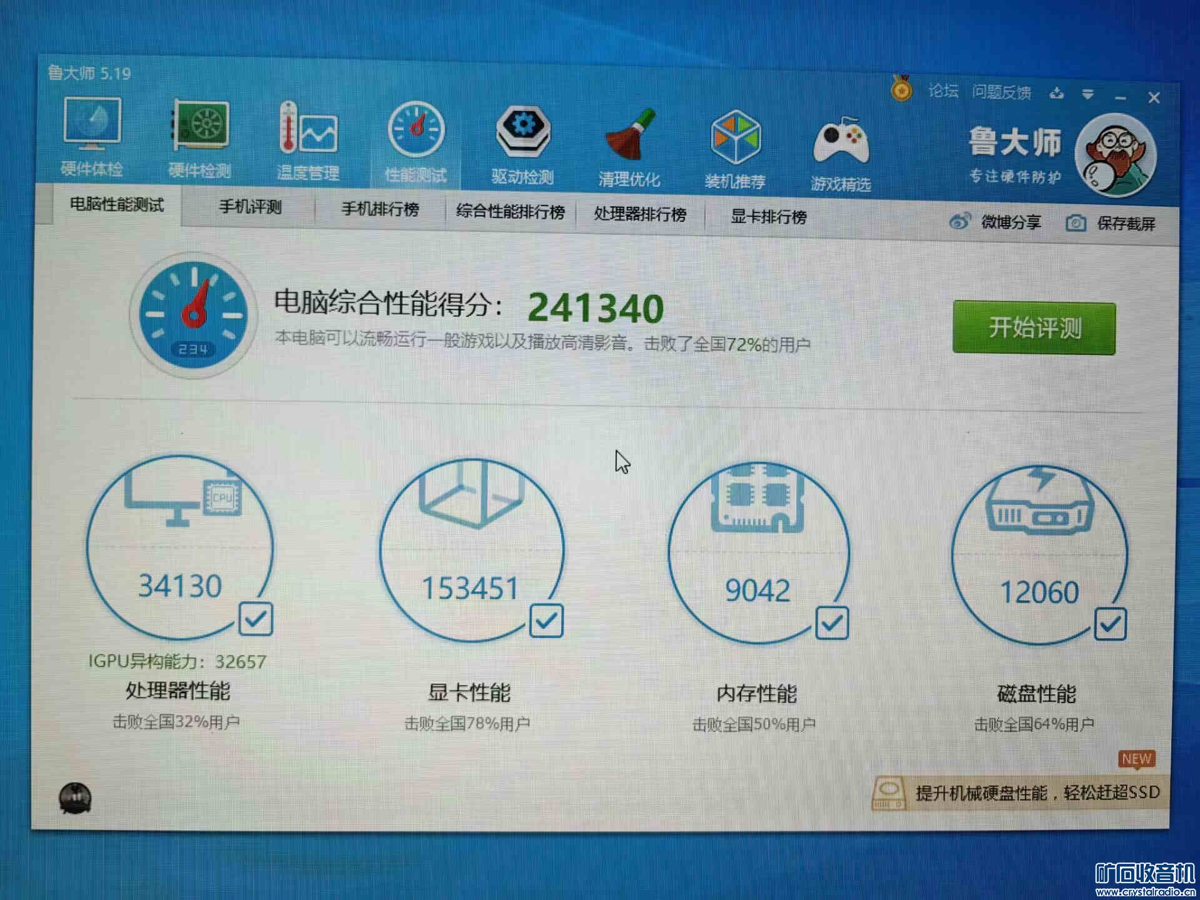Viewport: 1200px width, 900px height.
Task: Click the hard disk icon in promo banner
Action: click(x=888, y=794)
